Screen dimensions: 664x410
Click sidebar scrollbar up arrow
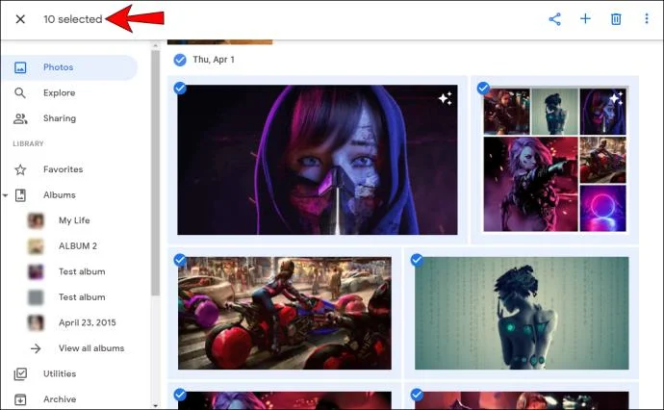pos(155,45)
